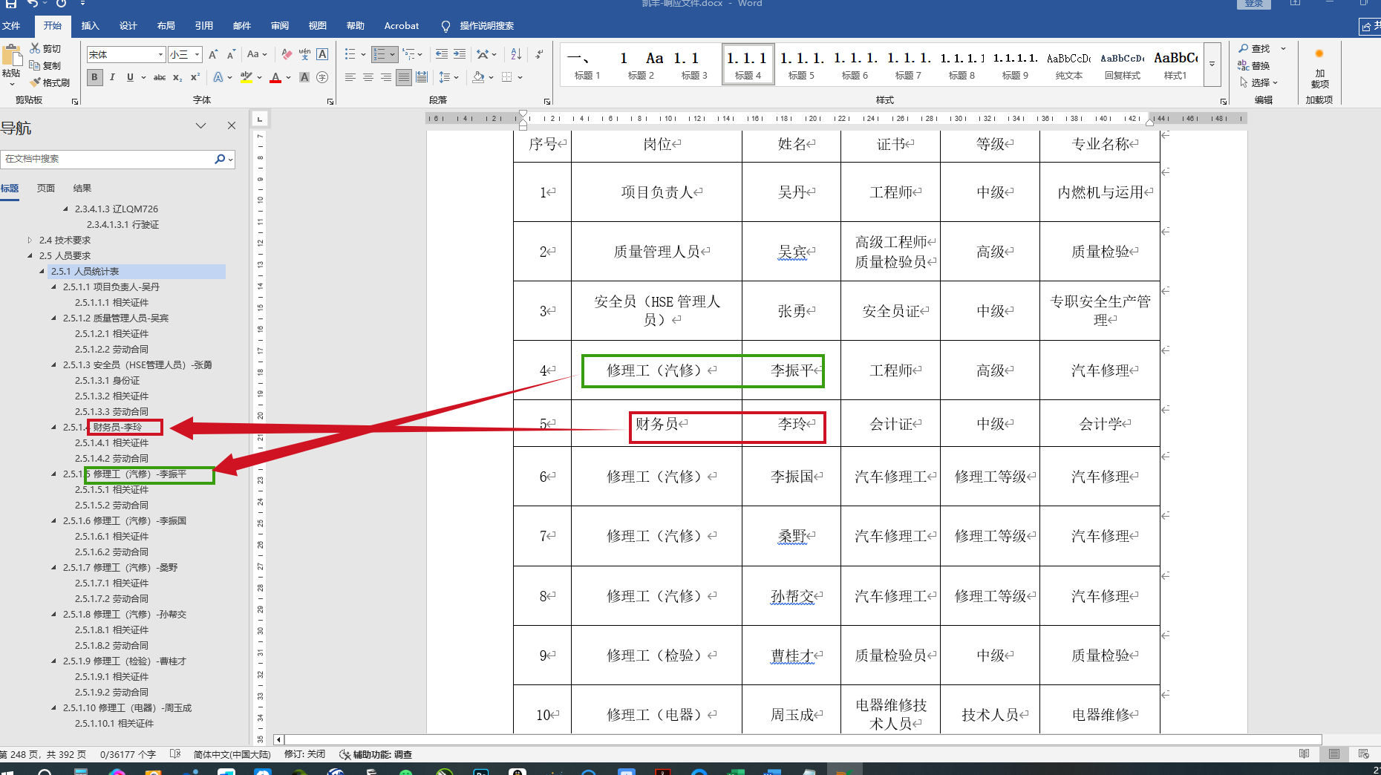Increase paragraph indent

460,54
